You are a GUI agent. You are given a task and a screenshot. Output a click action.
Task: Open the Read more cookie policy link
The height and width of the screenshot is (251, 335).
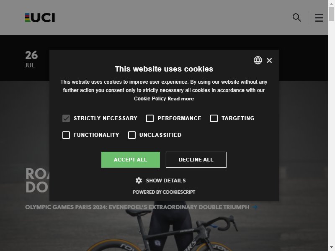coord(181,99)
